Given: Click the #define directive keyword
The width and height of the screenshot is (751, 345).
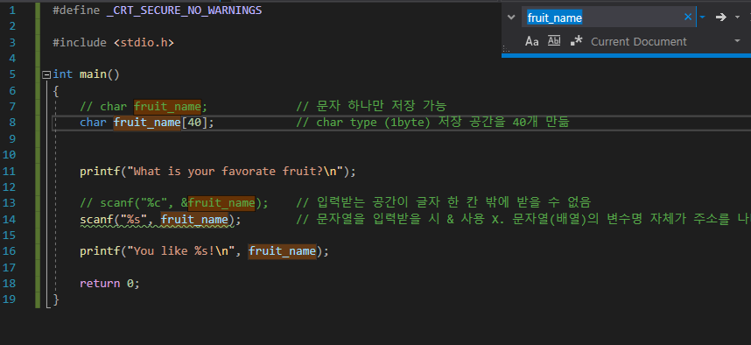Looking at the screenshot, I should (76, 10).
